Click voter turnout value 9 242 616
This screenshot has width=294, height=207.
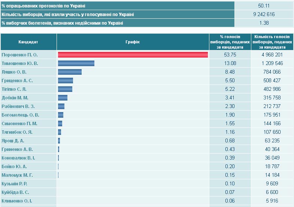(x=264, y=15)
